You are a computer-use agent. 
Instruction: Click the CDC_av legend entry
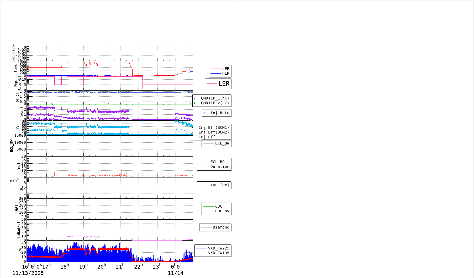point(217,211)
